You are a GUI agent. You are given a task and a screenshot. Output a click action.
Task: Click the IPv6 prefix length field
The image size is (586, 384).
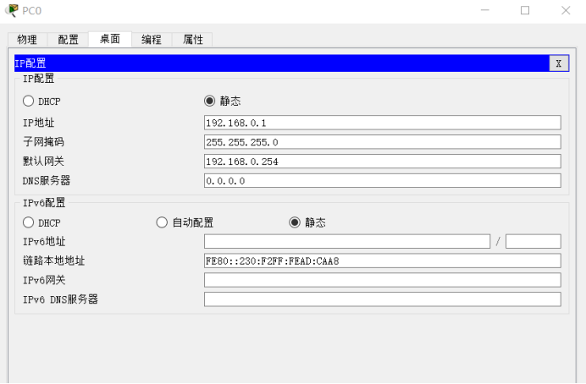click(533, 241)
